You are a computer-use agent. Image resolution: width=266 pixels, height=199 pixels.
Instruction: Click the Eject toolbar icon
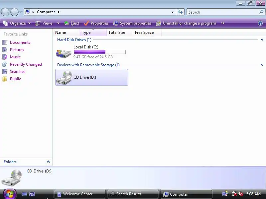[x=66, y=23]
